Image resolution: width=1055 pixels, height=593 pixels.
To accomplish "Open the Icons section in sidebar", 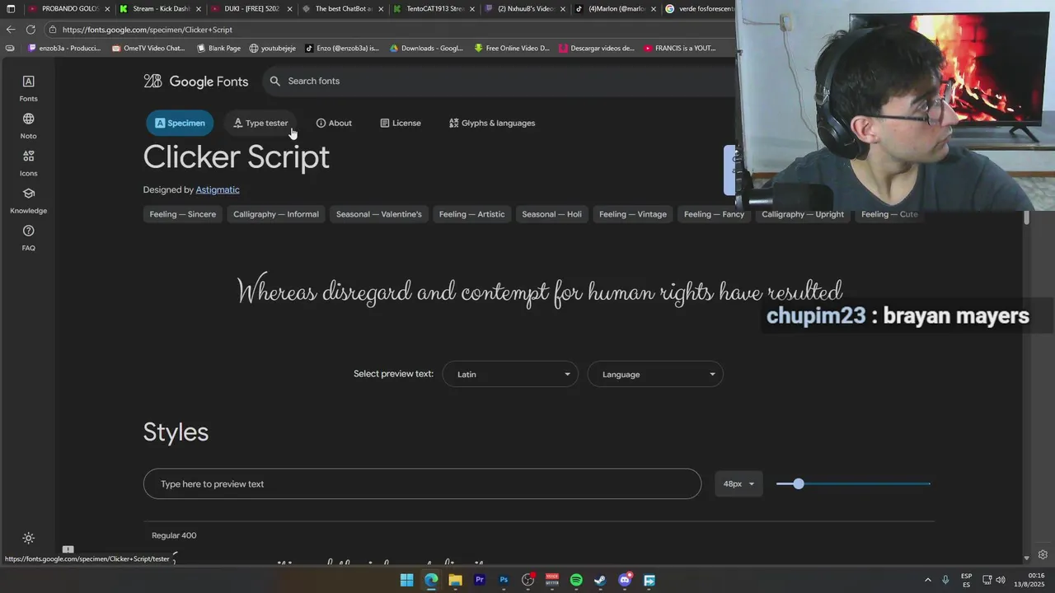I will pyautogui.click(x=28, y=163).
